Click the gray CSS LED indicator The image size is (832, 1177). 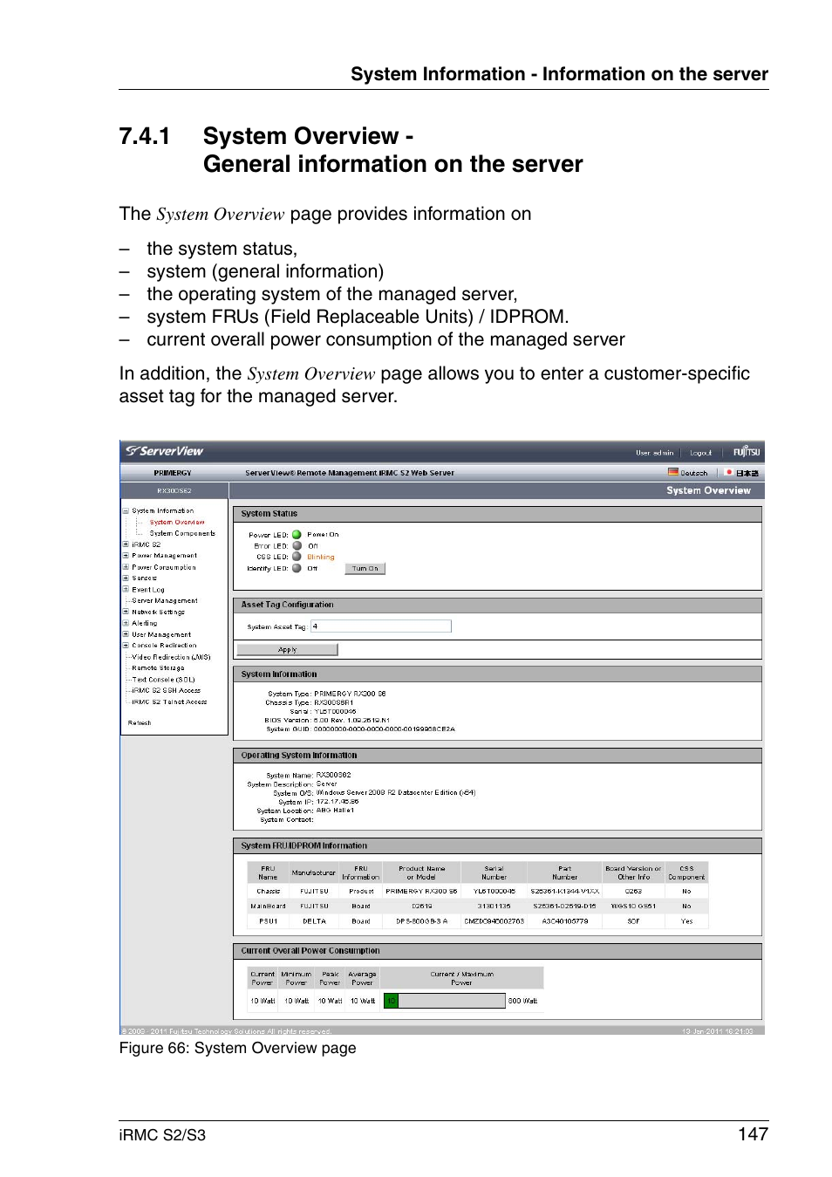pos(297,557)
